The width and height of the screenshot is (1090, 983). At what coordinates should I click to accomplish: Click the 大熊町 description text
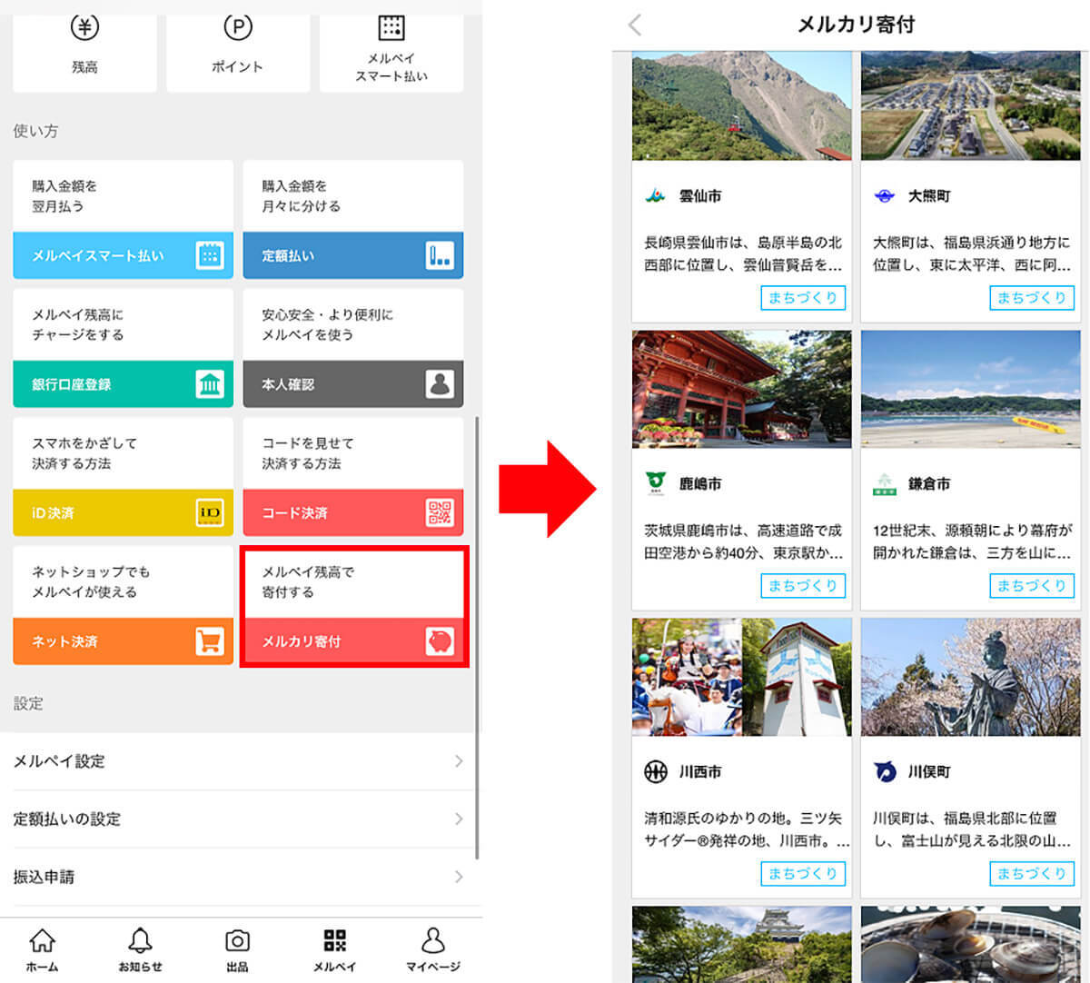[x=972, y=253]
